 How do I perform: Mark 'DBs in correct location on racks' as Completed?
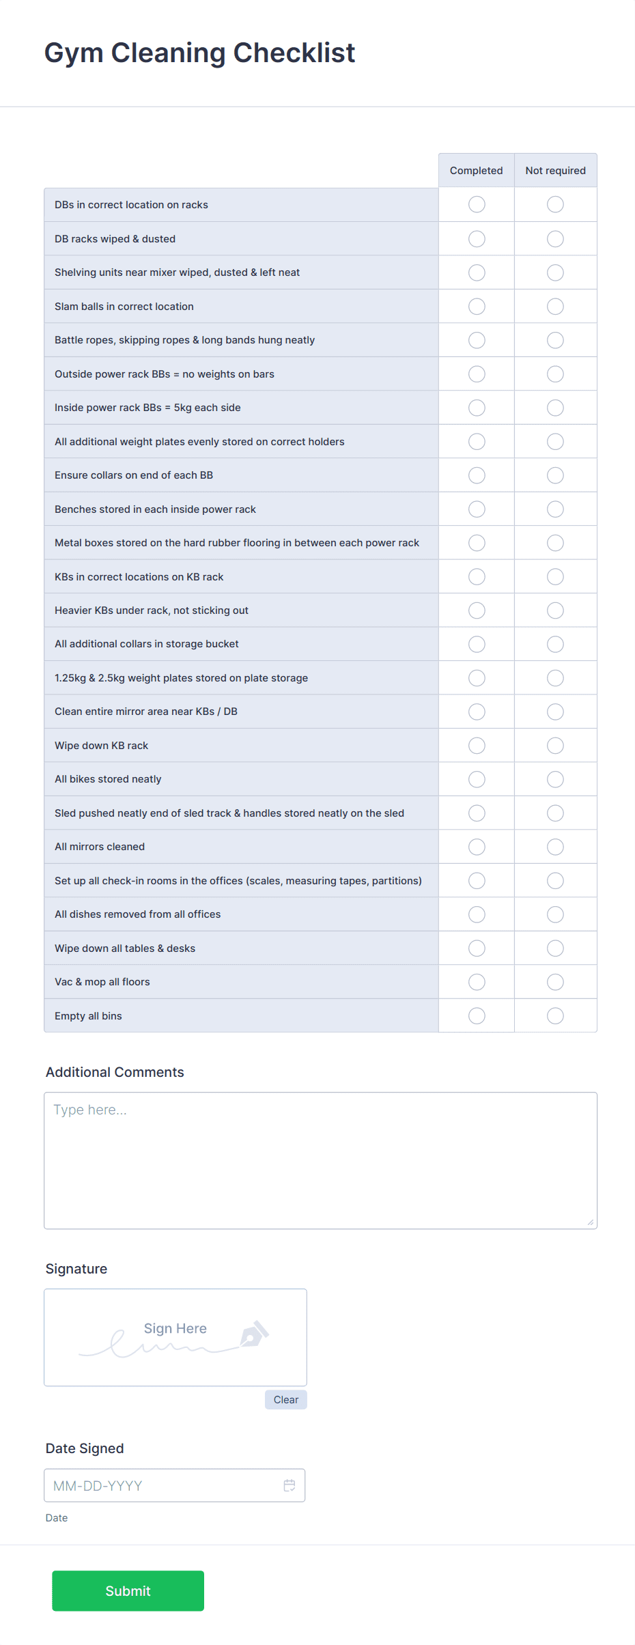476,203
